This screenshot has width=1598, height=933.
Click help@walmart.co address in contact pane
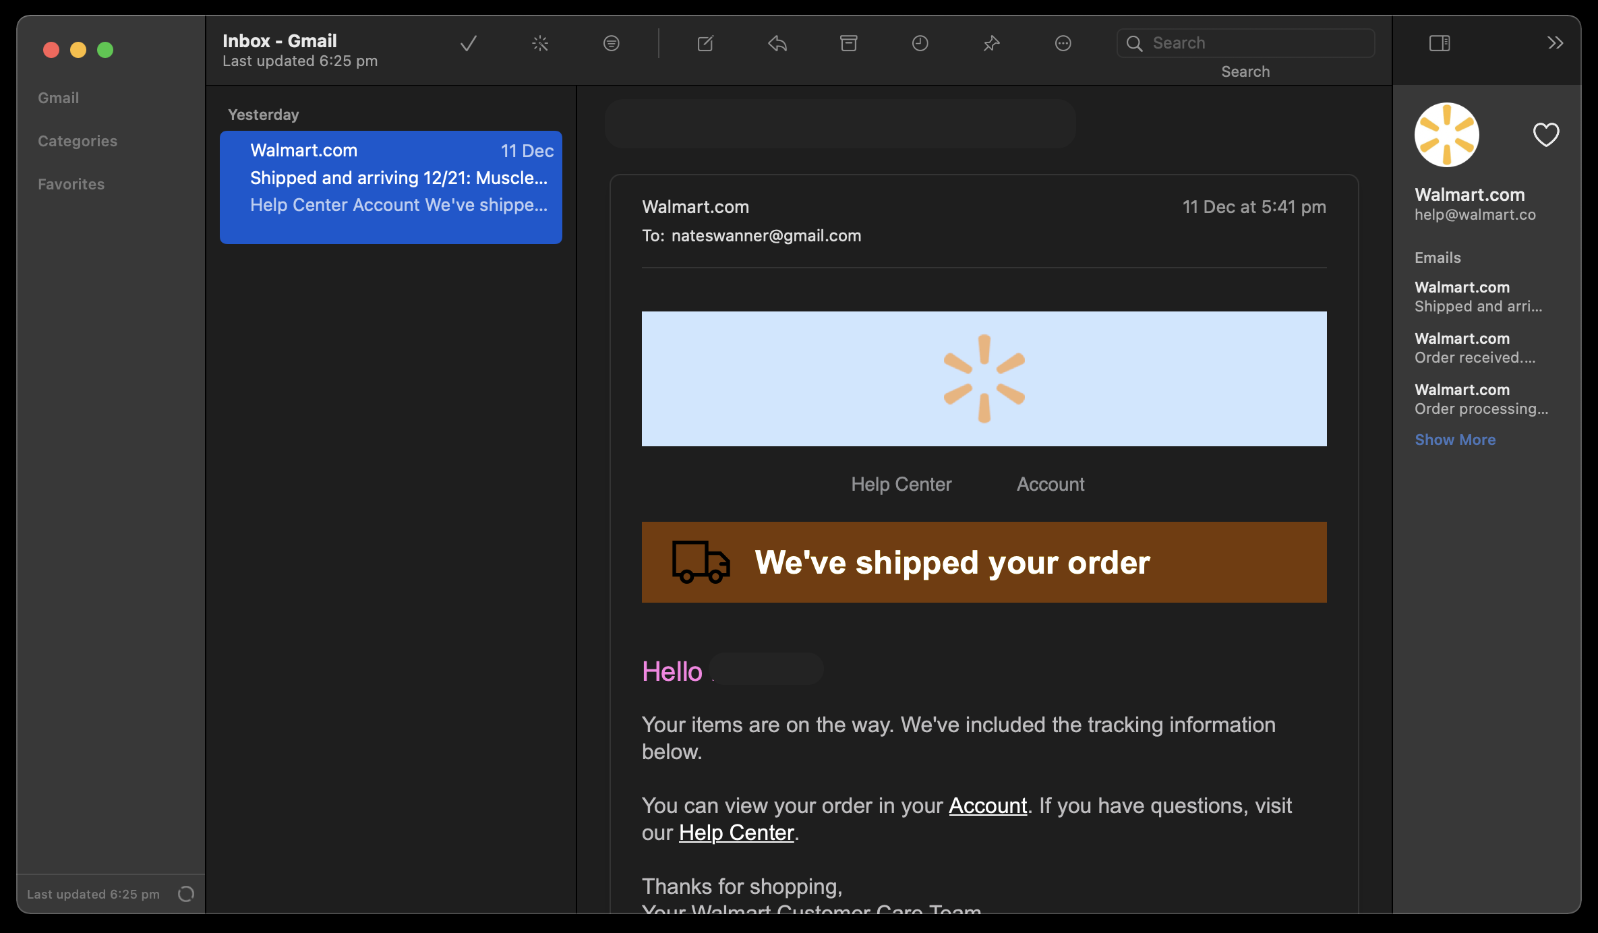coord(1475,214)
